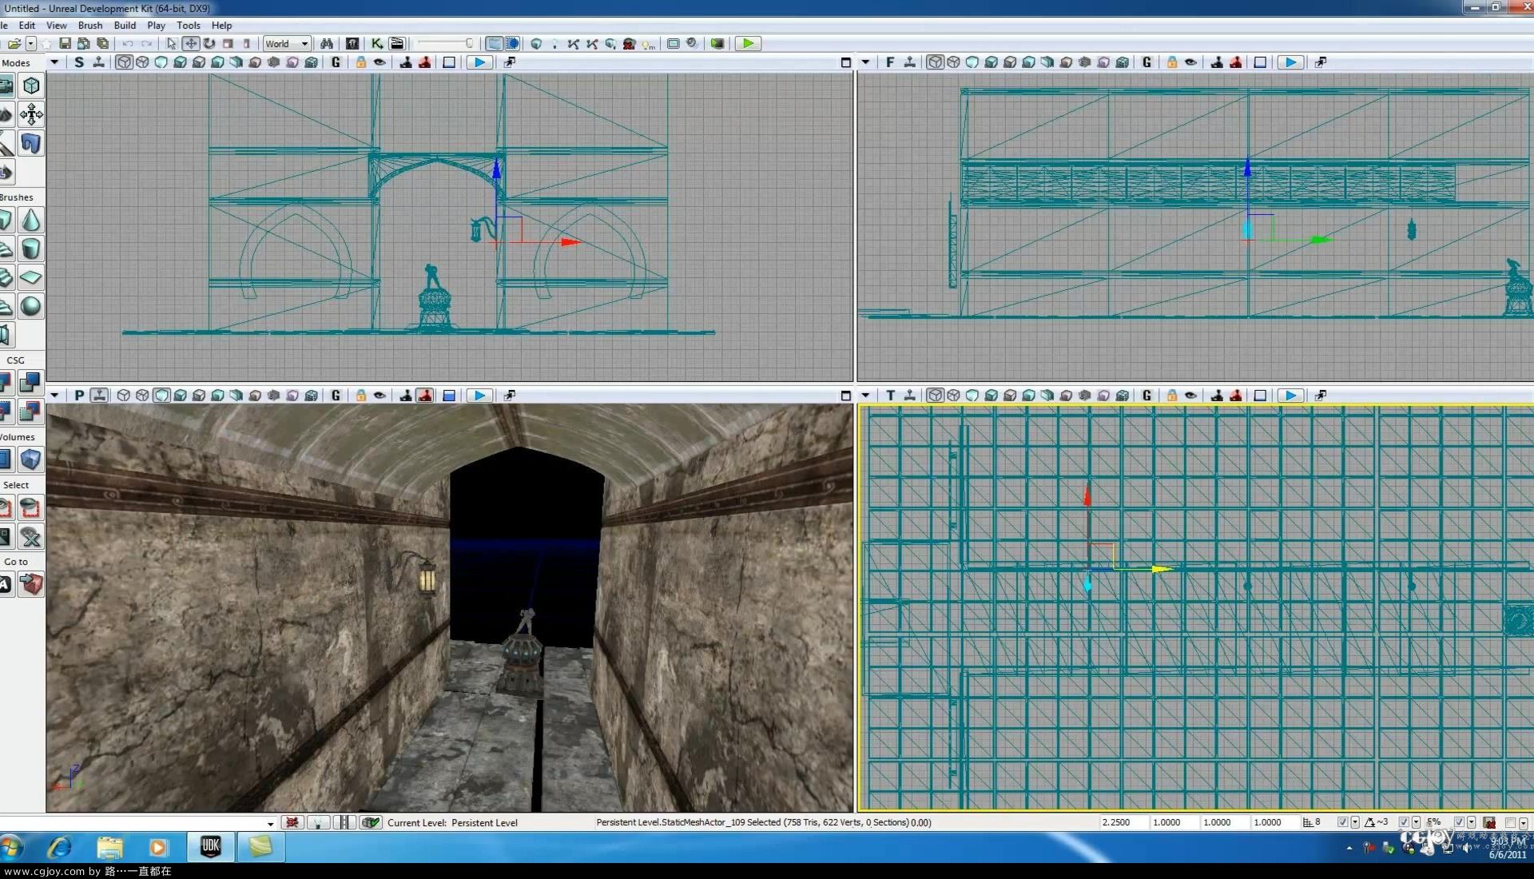The width and height of the screenshot is (1534, 879).
Task: Open Unreal Kismet with the green K icon
Action: tap(377, 44)
